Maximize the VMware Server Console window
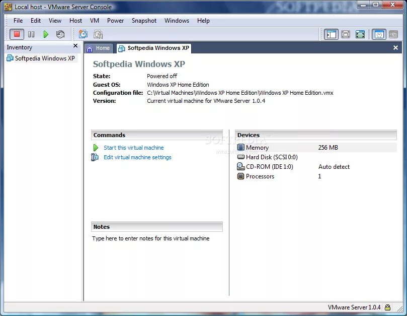The width and height of the screenshot is (407, 316). point(376,5)
